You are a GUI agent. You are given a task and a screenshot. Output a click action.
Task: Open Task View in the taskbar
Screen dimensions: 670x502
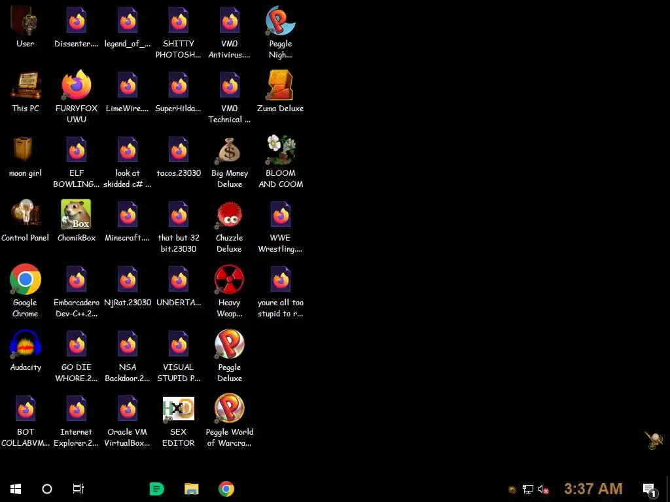point(79,489)
